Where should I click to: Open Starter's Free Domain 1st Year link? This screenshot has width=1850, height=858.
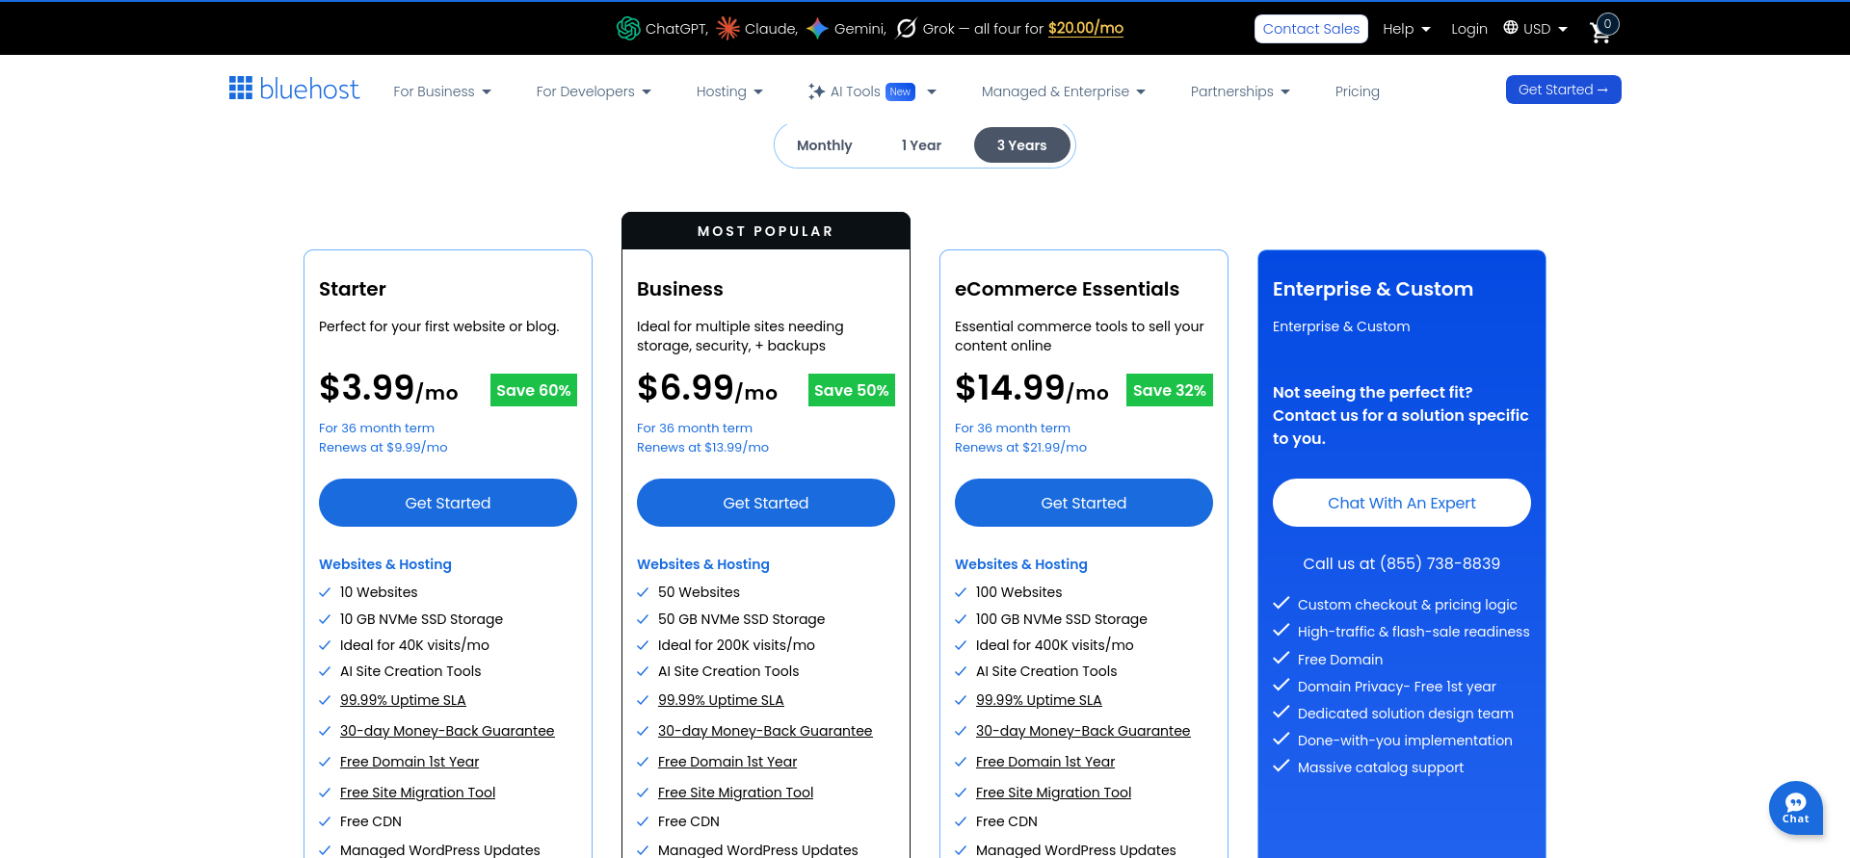(x=410, y=762)
